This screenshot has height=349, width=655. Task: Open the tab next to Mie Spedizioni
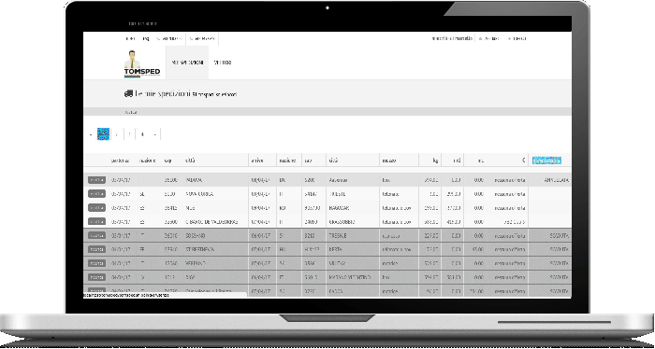[222, 63]
